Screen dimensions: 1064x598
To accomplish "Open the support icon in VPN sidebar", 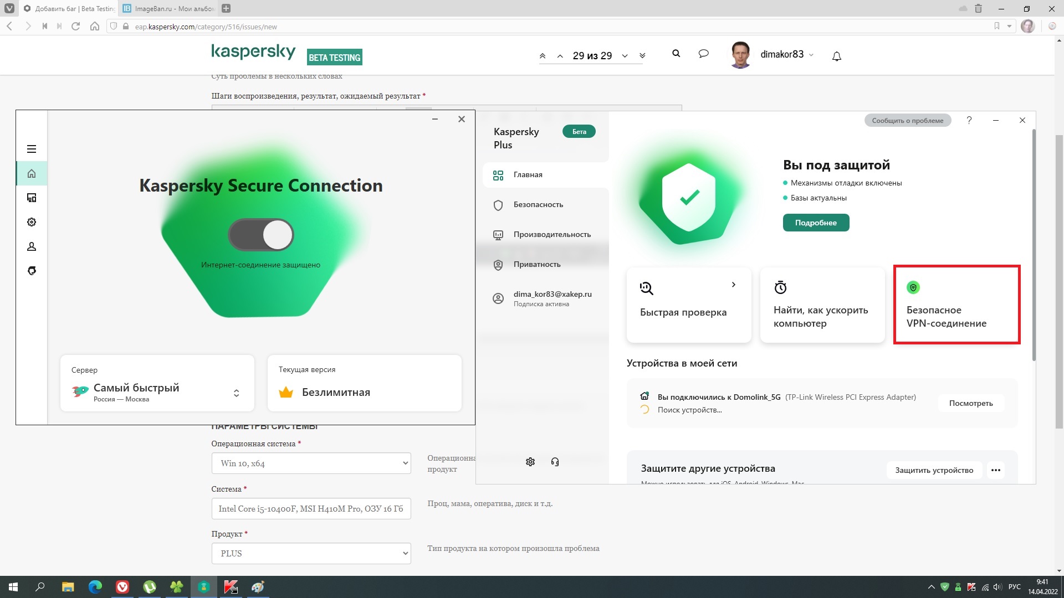I will [x=32, y=271].
